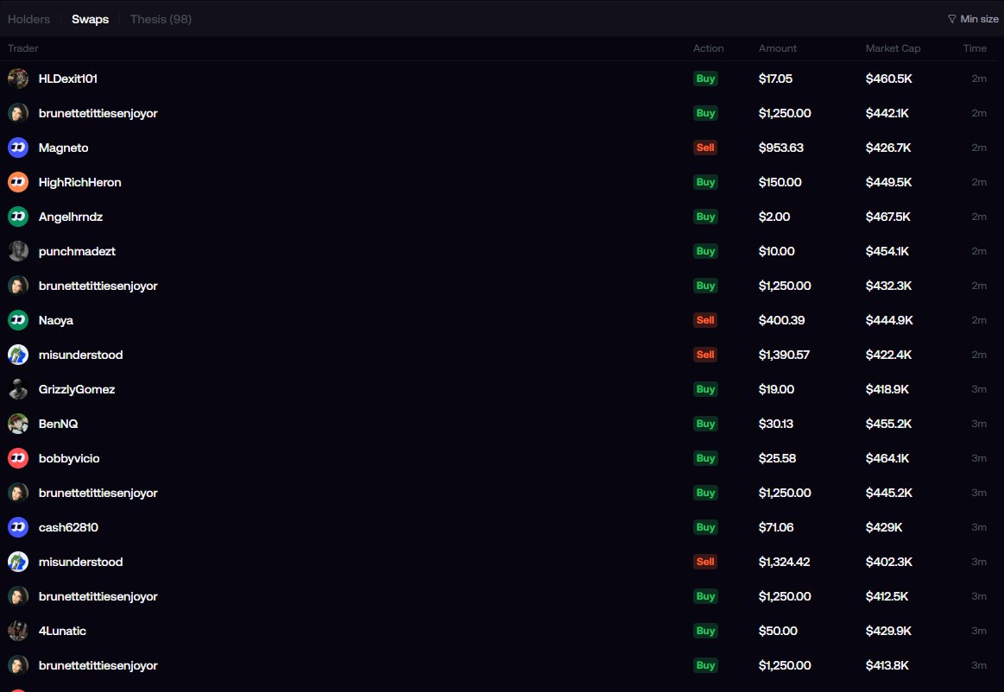Click the $464.1K market cap
The width and height of the screenshot is (1004, 692).
pos(887,458)
